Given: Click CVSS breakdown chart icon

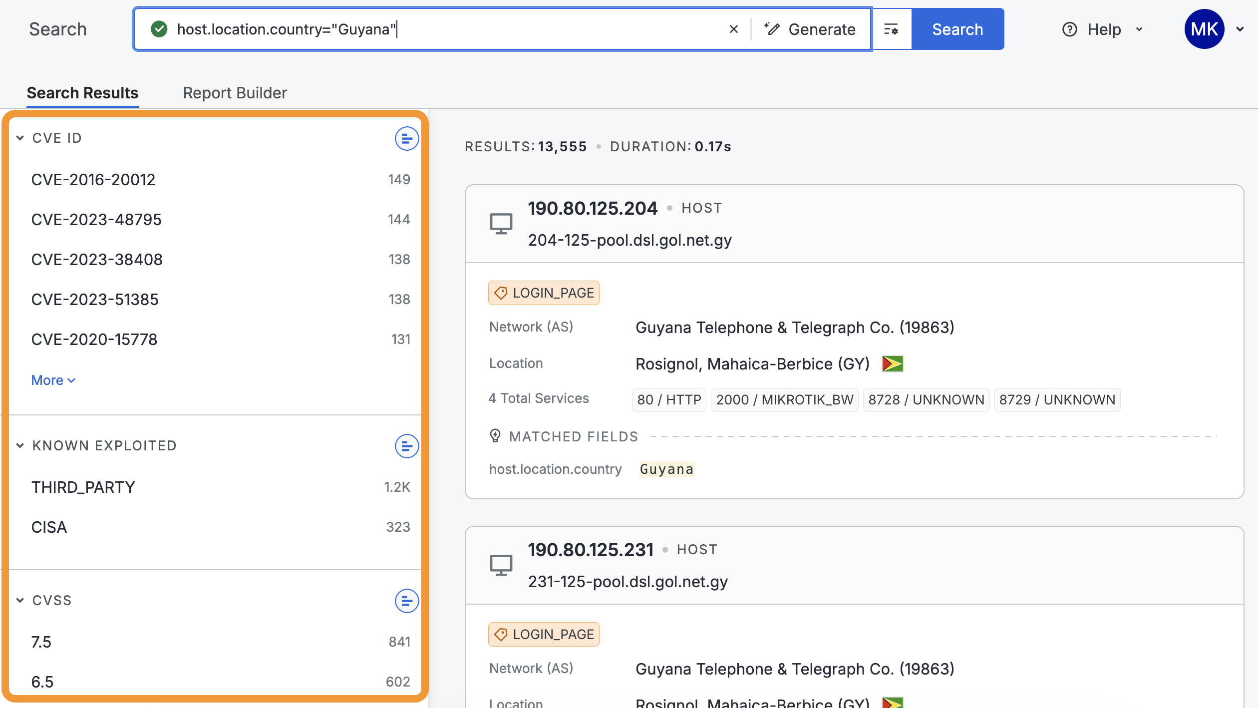Looking at the screenshot, I should 406,601.
